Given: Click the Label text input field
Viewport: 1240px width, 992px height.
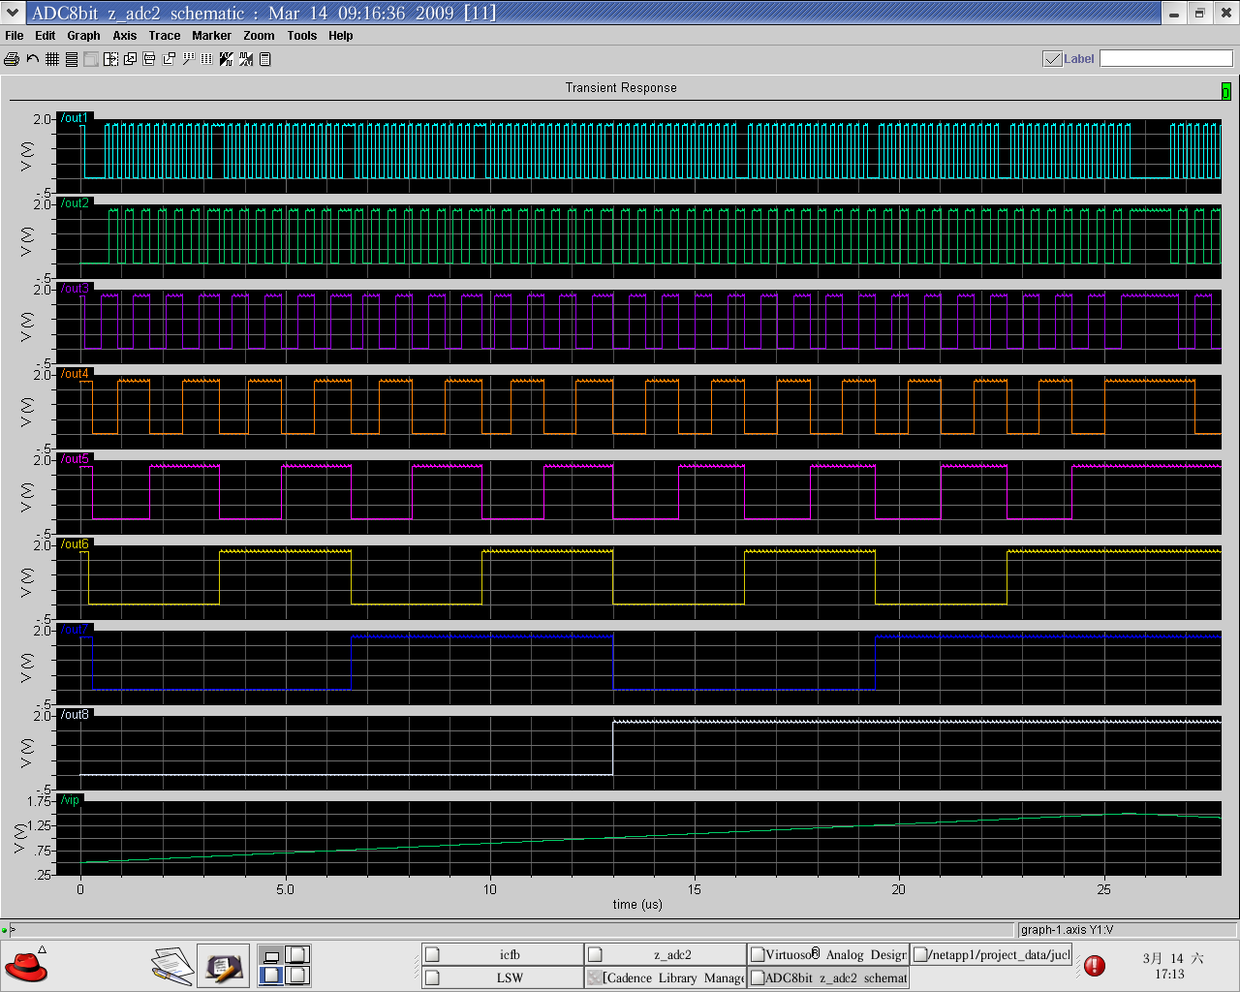Looking at the screenshot, I should [1165, 59].
